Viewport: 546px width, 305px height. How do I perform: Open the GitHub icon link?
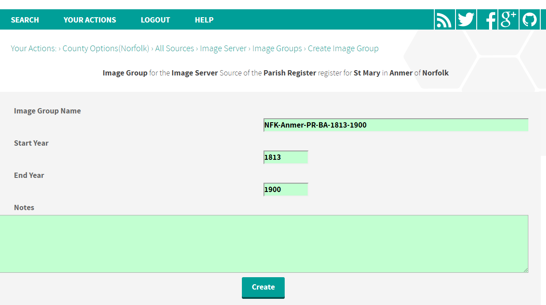(x=530, y=20)
